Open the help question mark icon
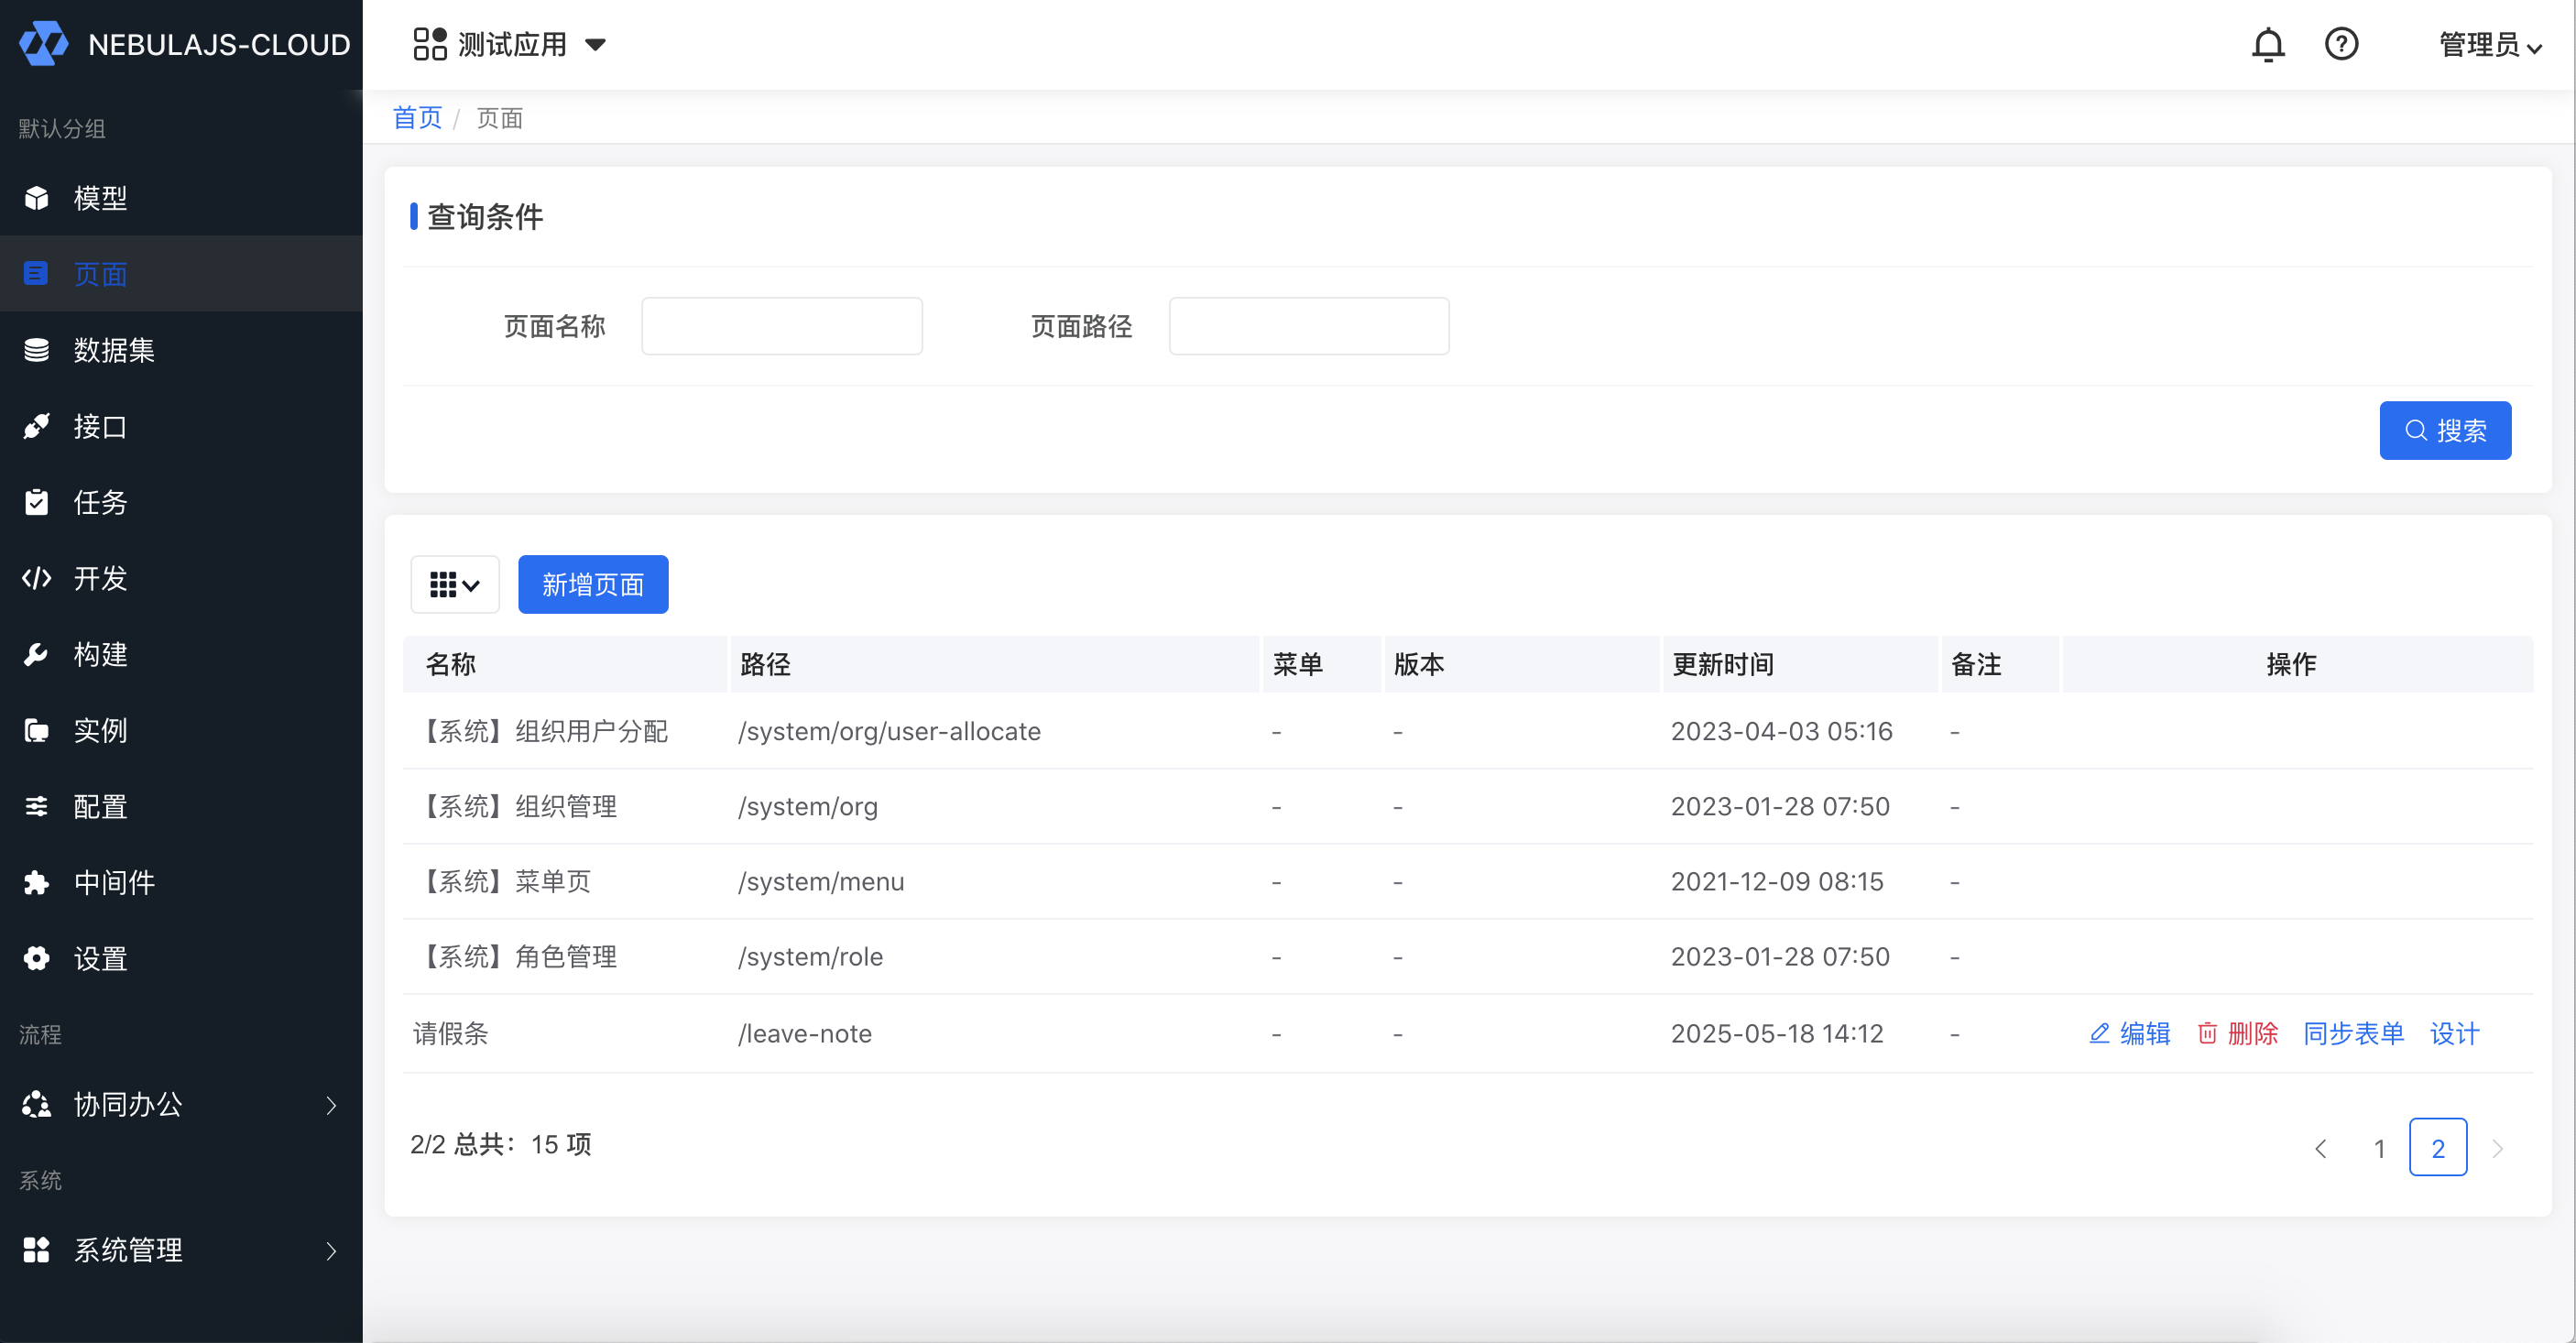The image size is (2576, 1343). [2341, 44]
